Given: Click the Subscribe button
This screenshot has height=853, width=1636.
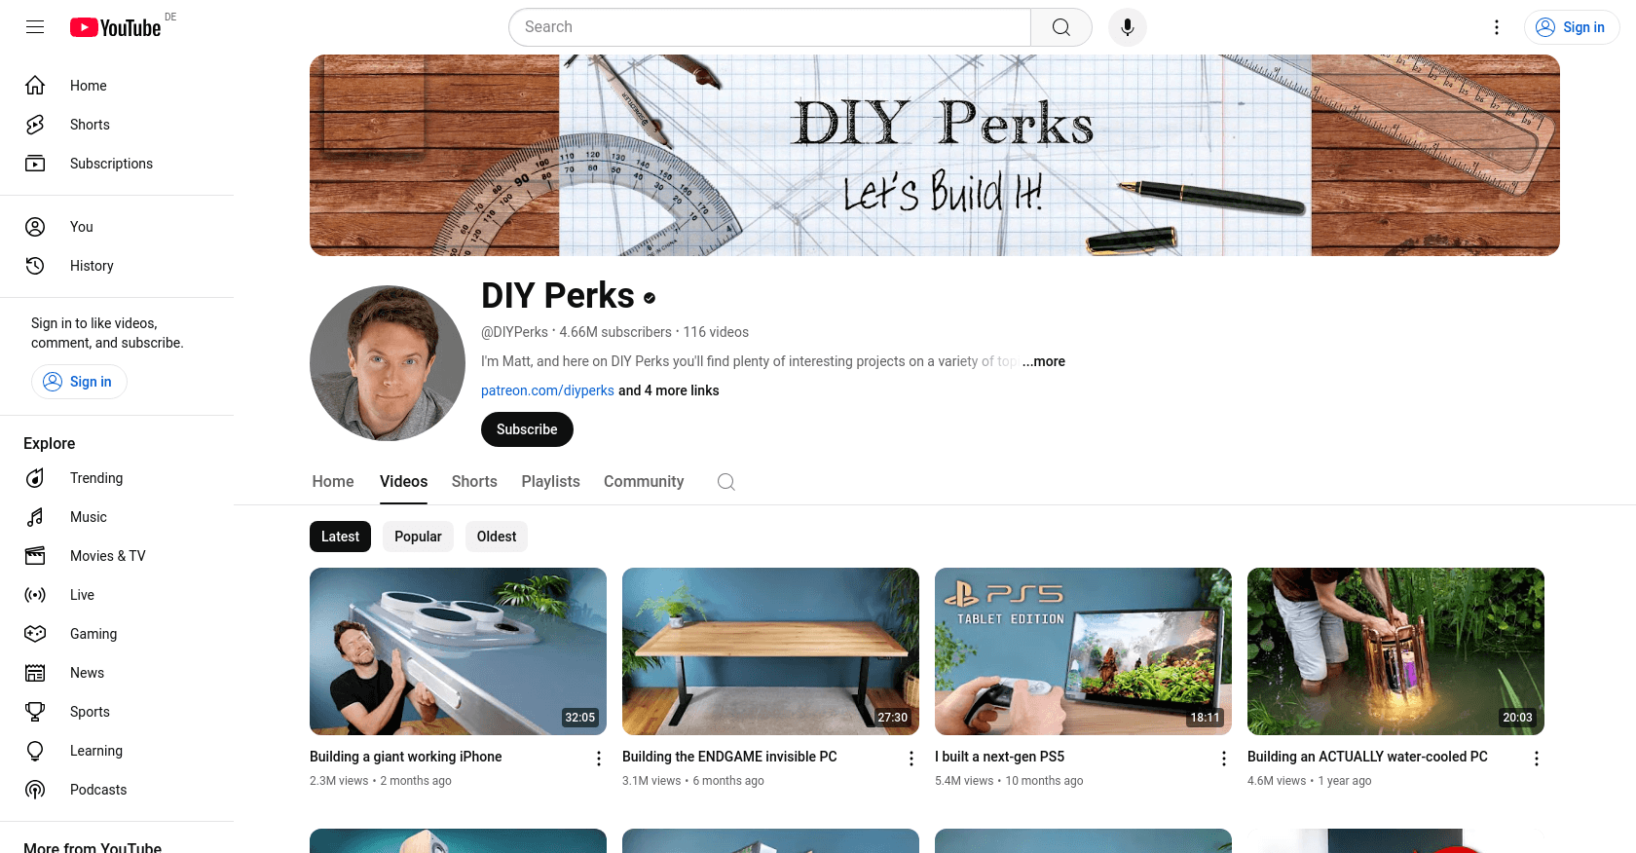Looking at the screenshot, I should 527,429.
